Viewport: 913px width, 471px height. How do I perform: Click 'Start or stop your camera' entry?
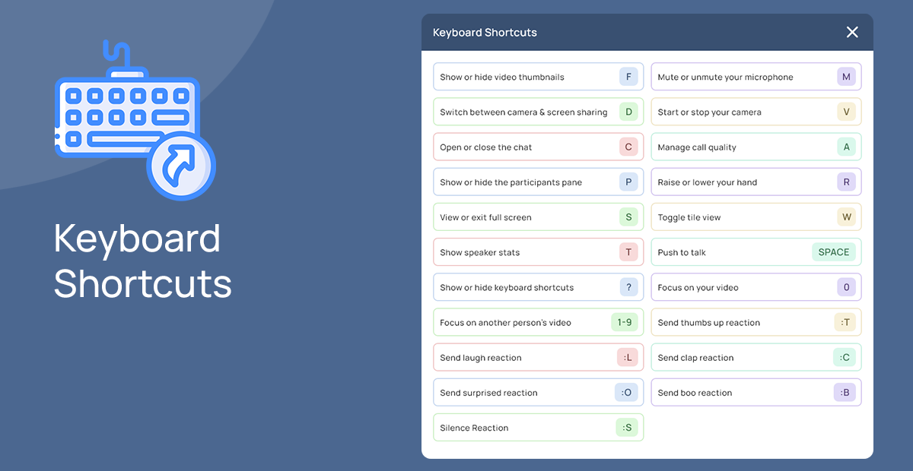pyautogui.click(x=709, y=112)
